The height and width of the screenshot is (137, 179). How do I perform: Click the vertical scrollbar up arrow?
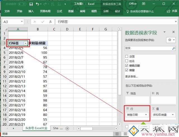119,29
